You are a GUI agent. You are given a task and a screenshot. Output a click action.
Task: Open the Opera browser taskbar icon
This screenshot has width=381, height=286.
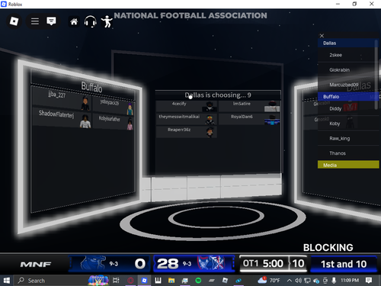130,281
